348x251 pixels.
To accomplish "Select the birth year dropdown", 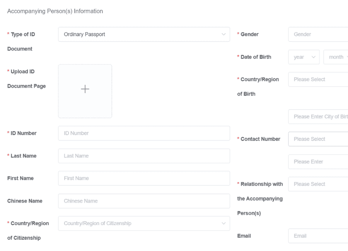I will 304,57.
